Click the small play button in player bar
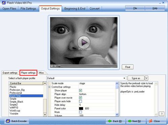The width and height of the screenshot is (168, 125). click(x=55, y=66)
